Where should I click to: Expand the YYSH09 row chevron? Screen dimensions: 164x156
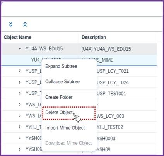[20, 149]
